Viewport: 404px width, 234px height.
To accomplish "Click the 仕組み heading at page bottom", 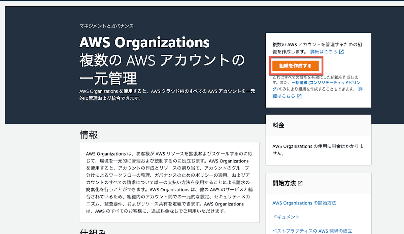I will 91,231.
